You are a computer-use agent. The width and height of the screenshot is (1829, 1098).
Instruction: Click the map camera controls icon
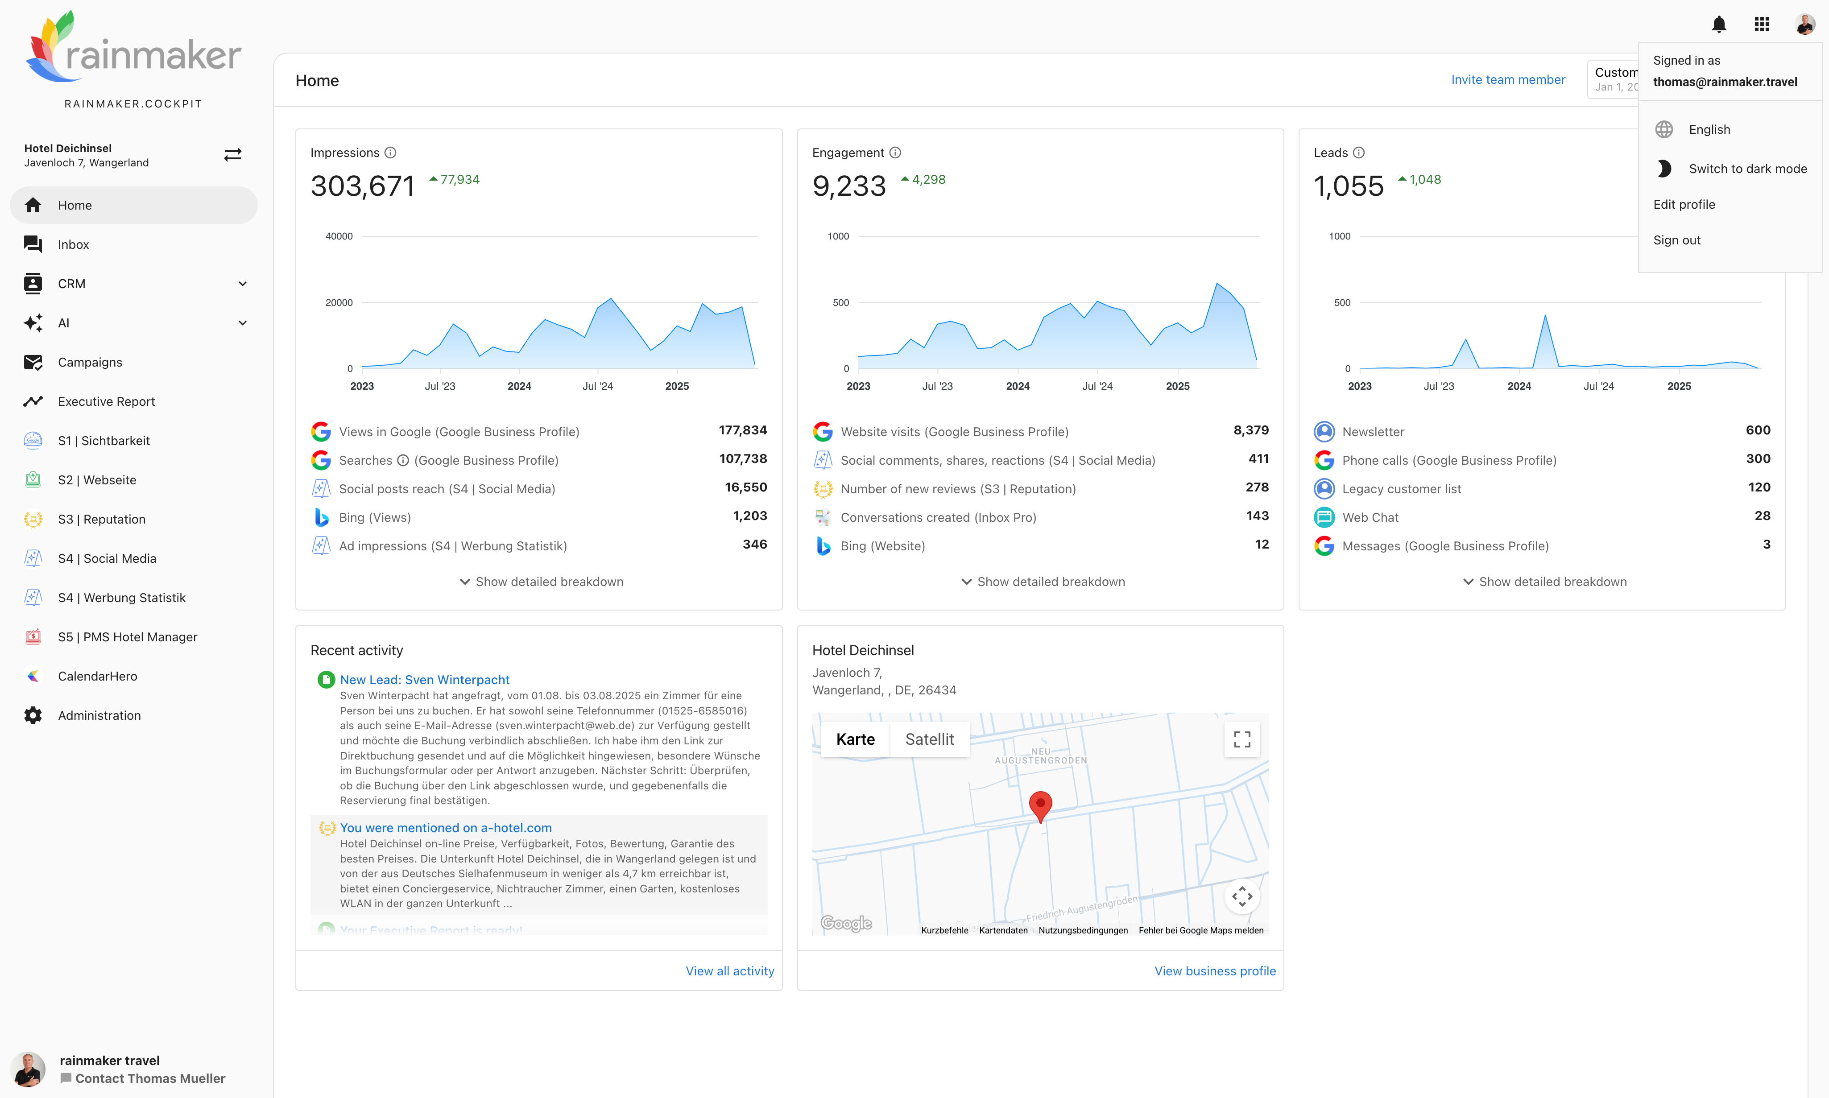click(x=1241, y=896)
